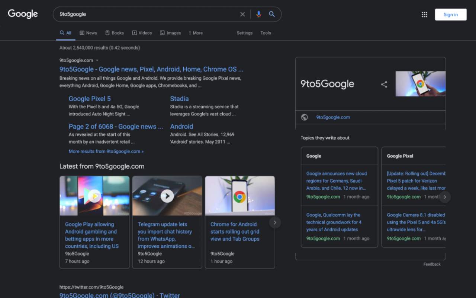Click 'Latest from 9to5google.com' heading
Image resolution: width=476 pixels, height=298 pixels.
pos(102,167)
